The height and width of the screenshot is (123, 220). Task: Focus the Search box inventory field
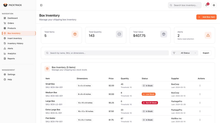click(x=185, y=5)
